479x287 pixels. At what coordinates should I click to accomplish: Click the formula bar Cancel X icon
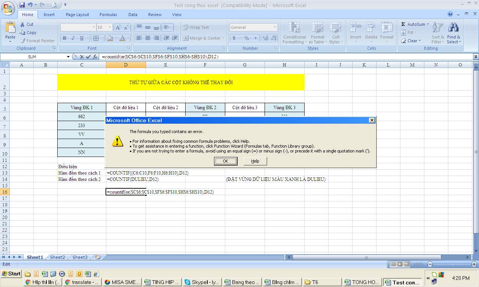82,57
